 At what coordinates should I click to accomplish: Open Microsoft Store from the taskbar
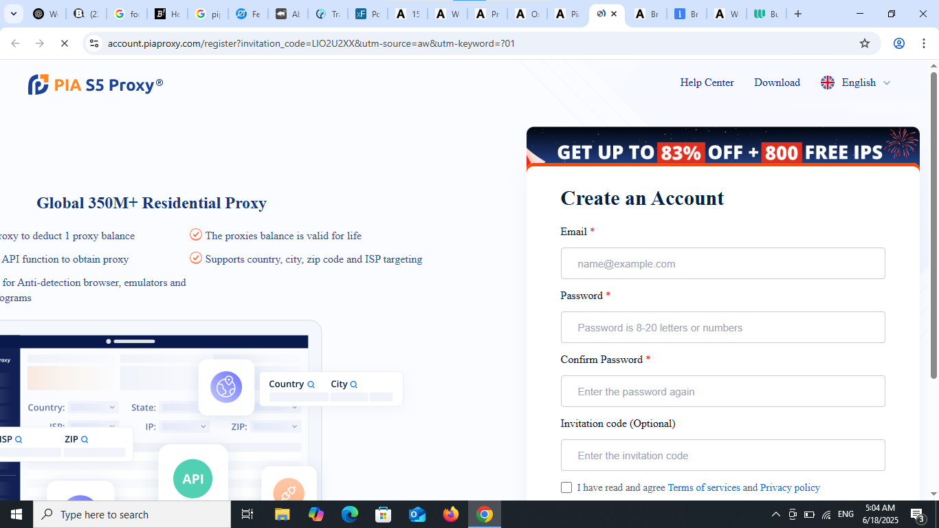point(384,514)
